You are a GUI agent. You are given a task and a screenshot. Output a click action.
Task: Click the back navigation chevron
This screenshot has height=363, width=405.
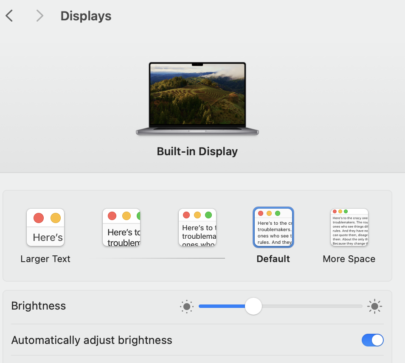click(x=9, y=16)
